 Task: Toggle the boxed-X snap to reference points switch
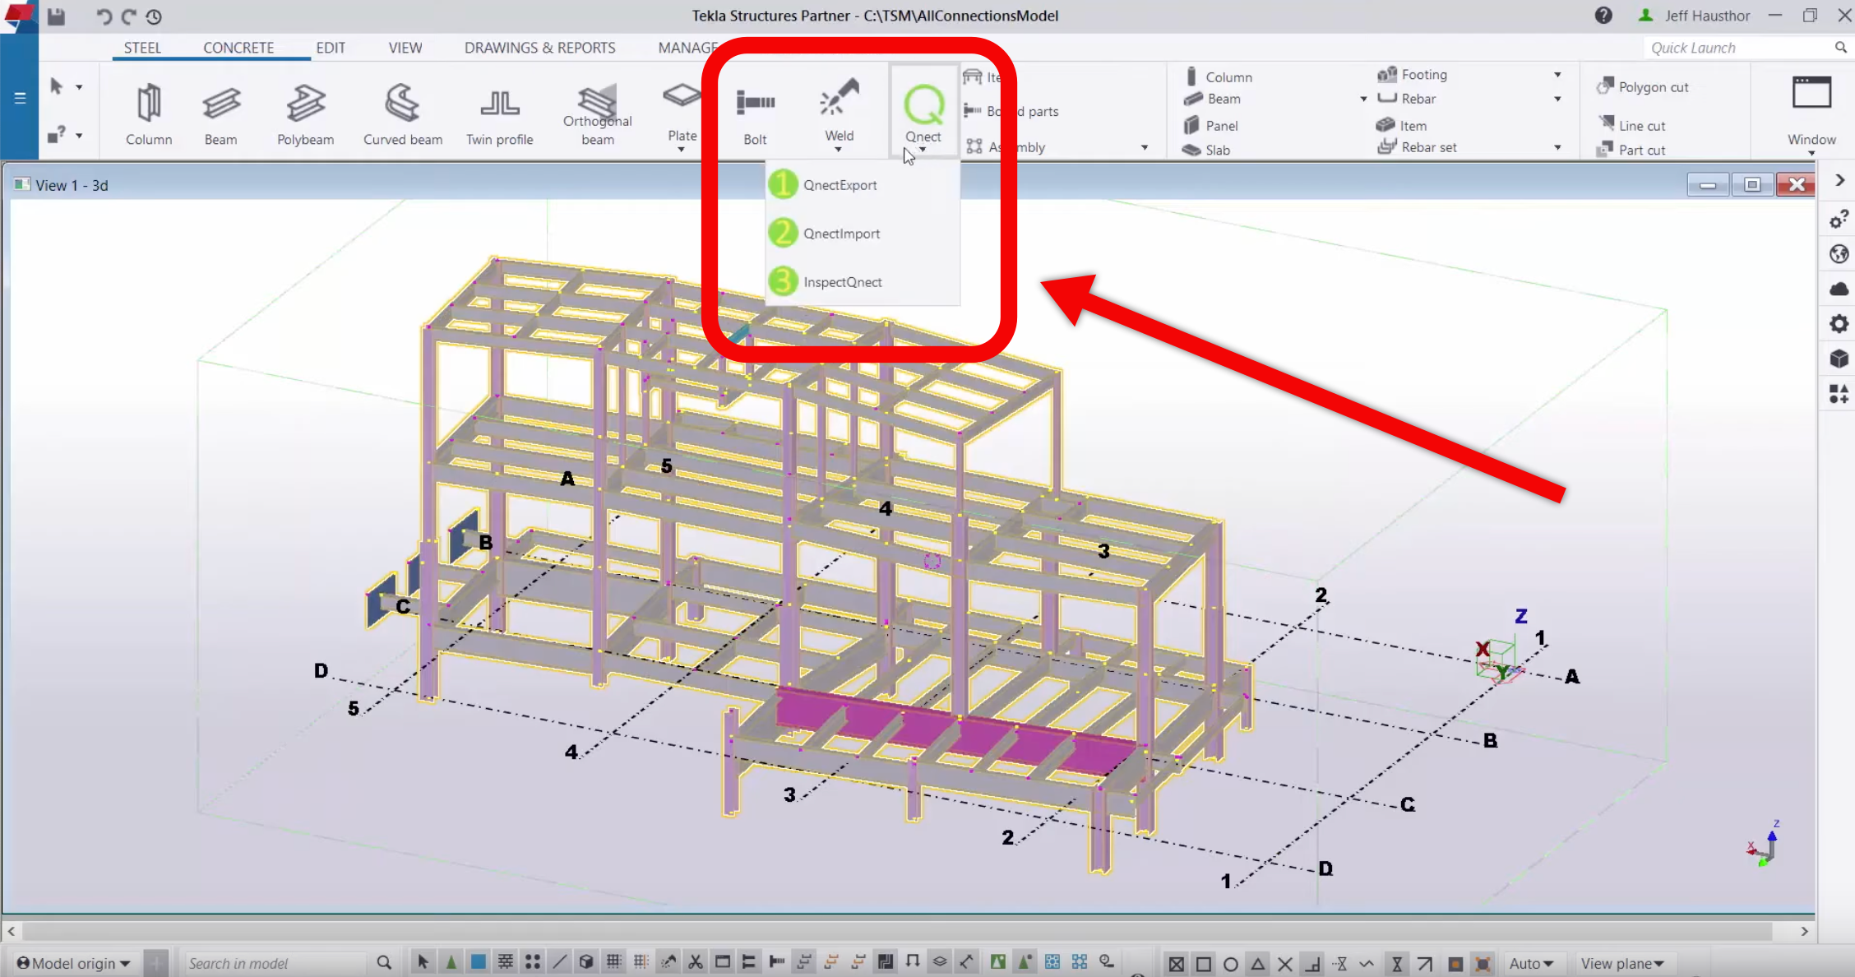(x=1177, y=964)
